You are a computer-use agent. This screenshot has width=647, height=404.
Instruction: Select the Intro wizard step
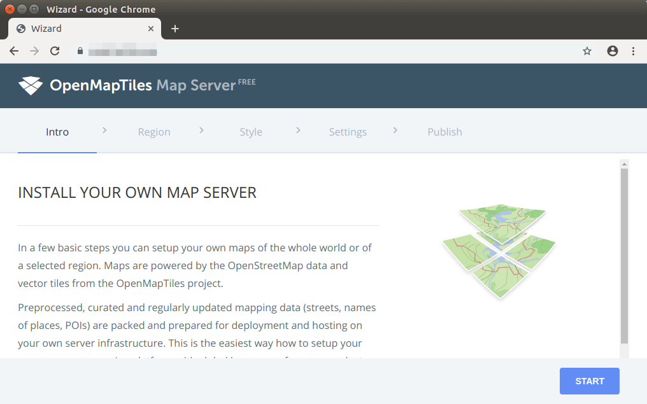click(x=57, y=132)
